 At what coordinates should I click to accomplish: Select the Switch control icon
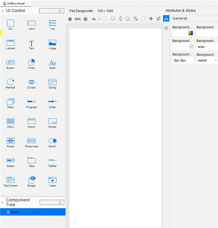52,141
